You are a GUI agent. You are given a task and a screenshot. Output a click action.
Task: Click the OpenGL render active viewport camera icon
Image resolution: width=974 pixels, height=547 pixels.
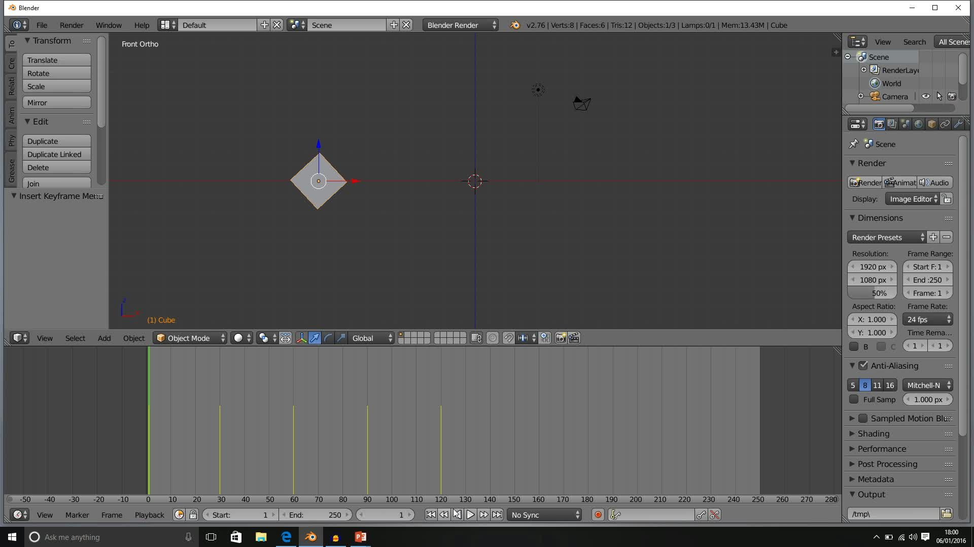pos(561,338)
